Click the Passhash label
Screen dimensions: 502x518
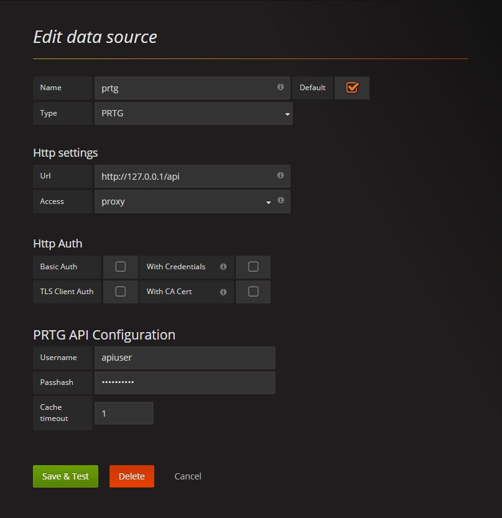click(x=57, y=382)
